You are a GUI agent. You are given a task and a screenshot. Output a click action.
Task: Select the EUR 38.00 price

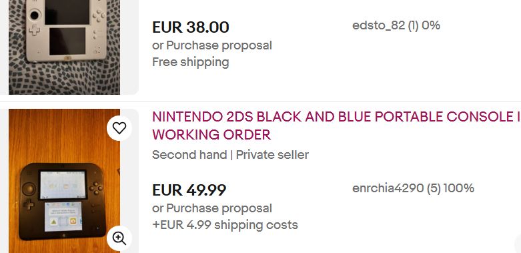191,27
